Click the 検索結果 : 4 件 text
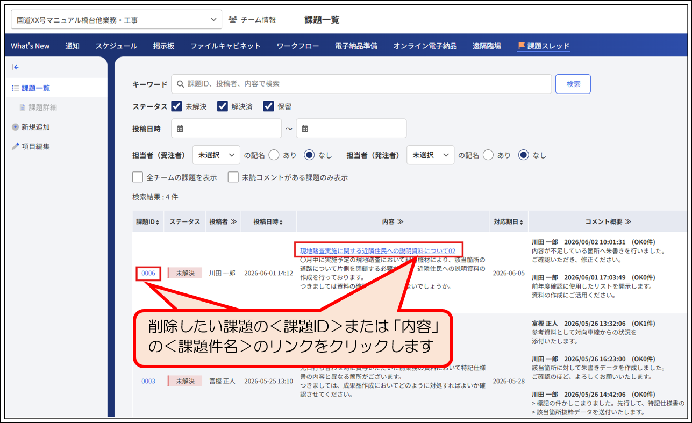This screenshot has height=423, width=692. pos(155,197)
